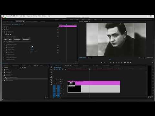Open the Program monitor button editor plus
The height and width of the screenshot is (116, 155).
coord(152,63)
